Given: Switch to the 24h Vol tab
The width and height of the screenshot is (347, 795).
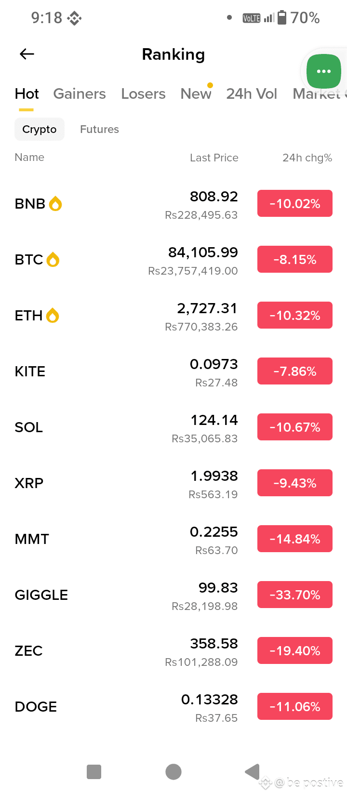Looking at the screenshot, I should pyautogui.click(x=252, y=93).
